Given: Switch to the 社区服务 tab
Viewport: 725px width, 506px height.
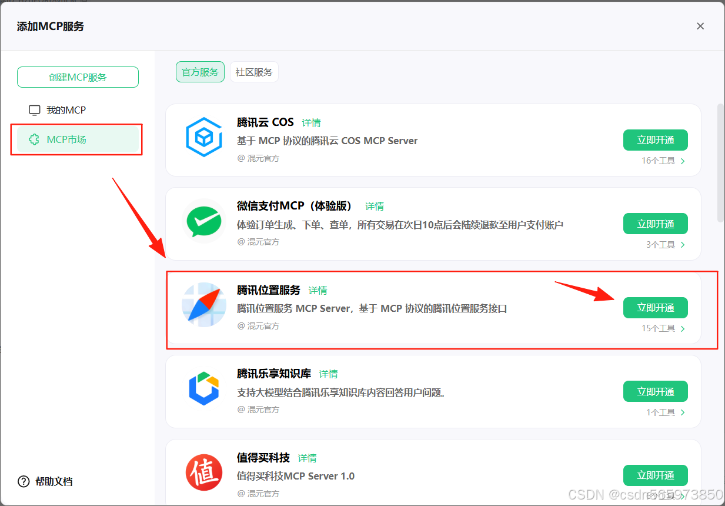Looking at the screenshot, I should (254, 72).
